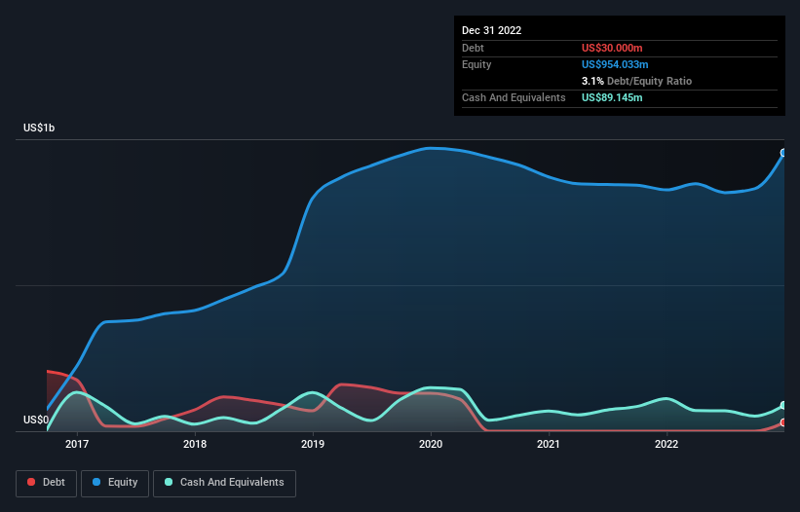Select the 2022 axis label
Screen dimensions: 800x512
[667, 444]
